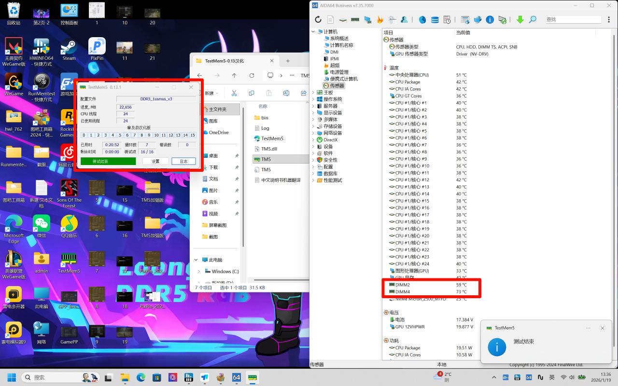This screenshot has width=618, height=386.
Task: Select 传感器 in the AIDA64 tree
Action: tap(334, 86)
